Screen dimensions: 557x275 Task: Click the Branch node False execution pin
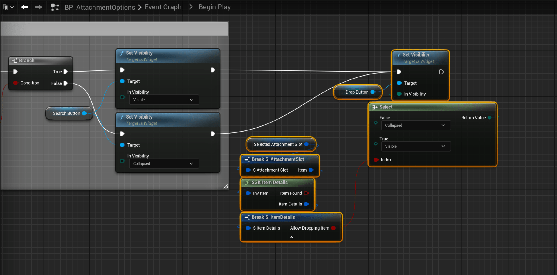click(66, 83)
